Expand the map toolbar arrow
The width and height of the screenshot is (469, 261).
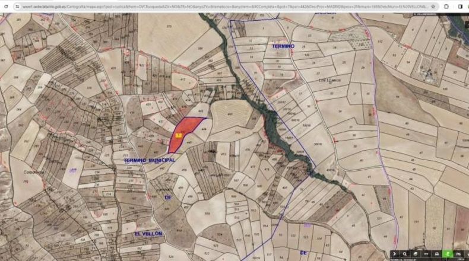coord(395,254)
